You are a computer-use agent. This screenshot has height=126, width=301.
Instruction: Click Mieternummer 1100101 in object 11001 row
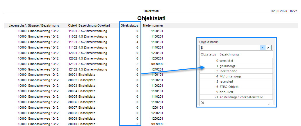[157, 31]
